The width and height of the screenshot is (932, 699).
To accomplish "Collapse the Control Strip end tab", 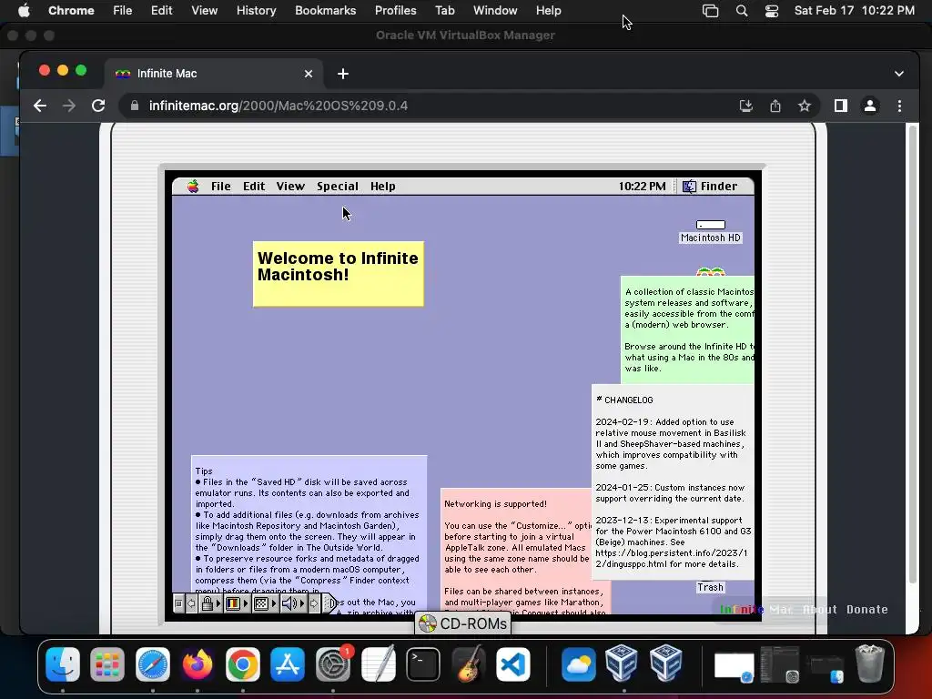I will tap(329, 604).
